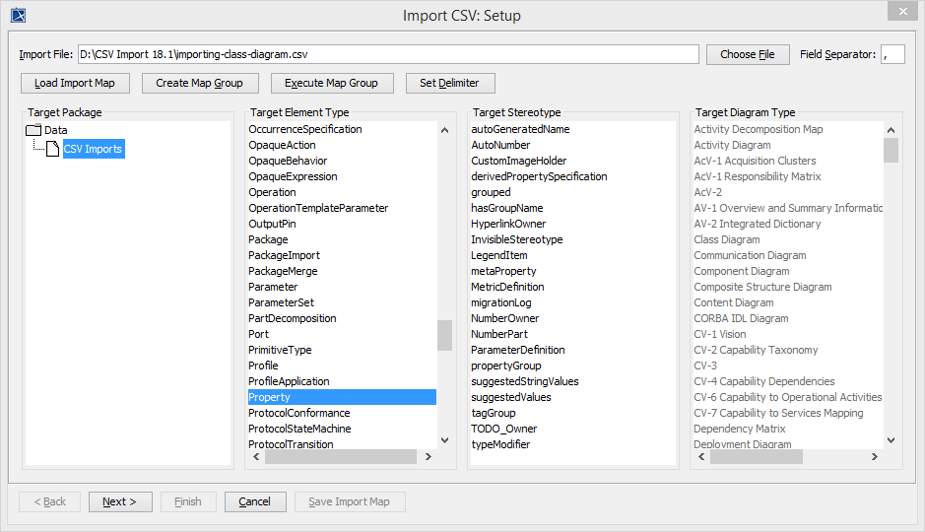Click the application icon in title bar
Viewport: 925px width, 532px height.
click(x=18, y=15)
